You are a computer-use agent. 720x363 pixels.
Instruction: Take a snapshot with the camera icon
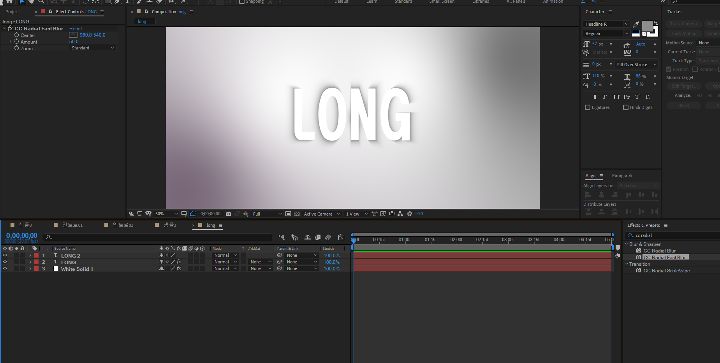[x=229, y=214]
